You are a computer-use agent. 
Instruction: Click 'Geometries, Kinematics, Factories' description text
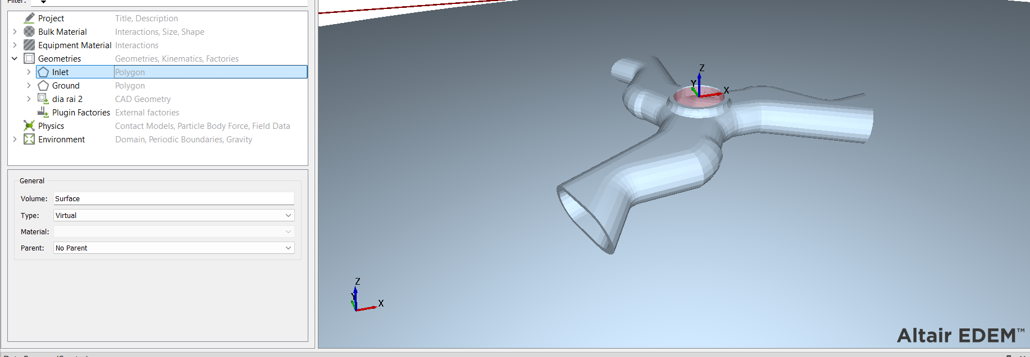point(177,58)
